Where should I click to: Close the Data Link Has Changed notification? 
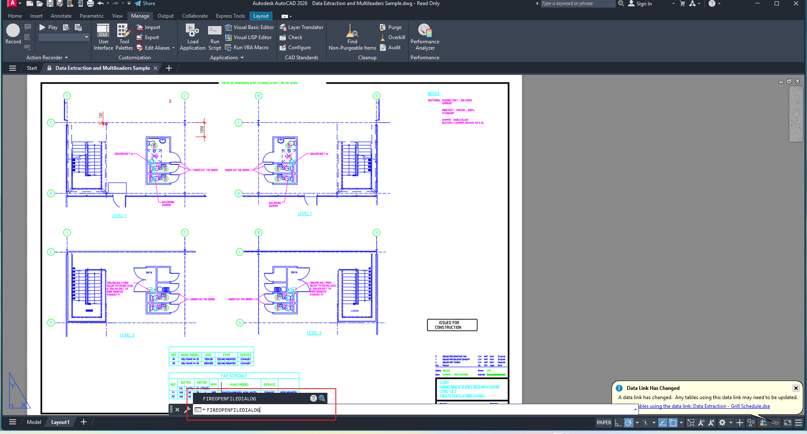point(796,388)
